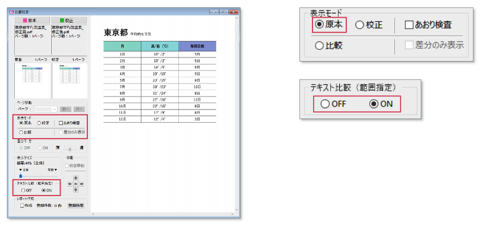
Task: Click the 校正 file info box
Action: pos(69,40)
